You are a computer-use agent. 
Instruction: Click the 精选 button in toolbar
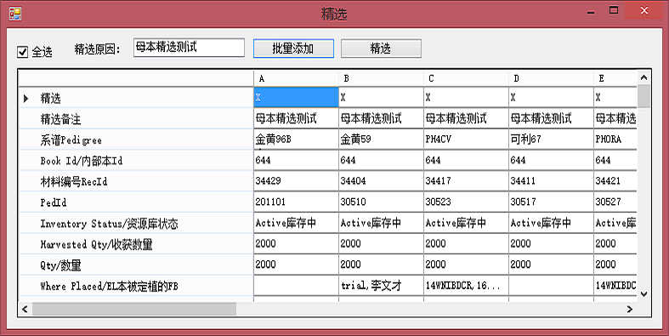coord(381,48)
